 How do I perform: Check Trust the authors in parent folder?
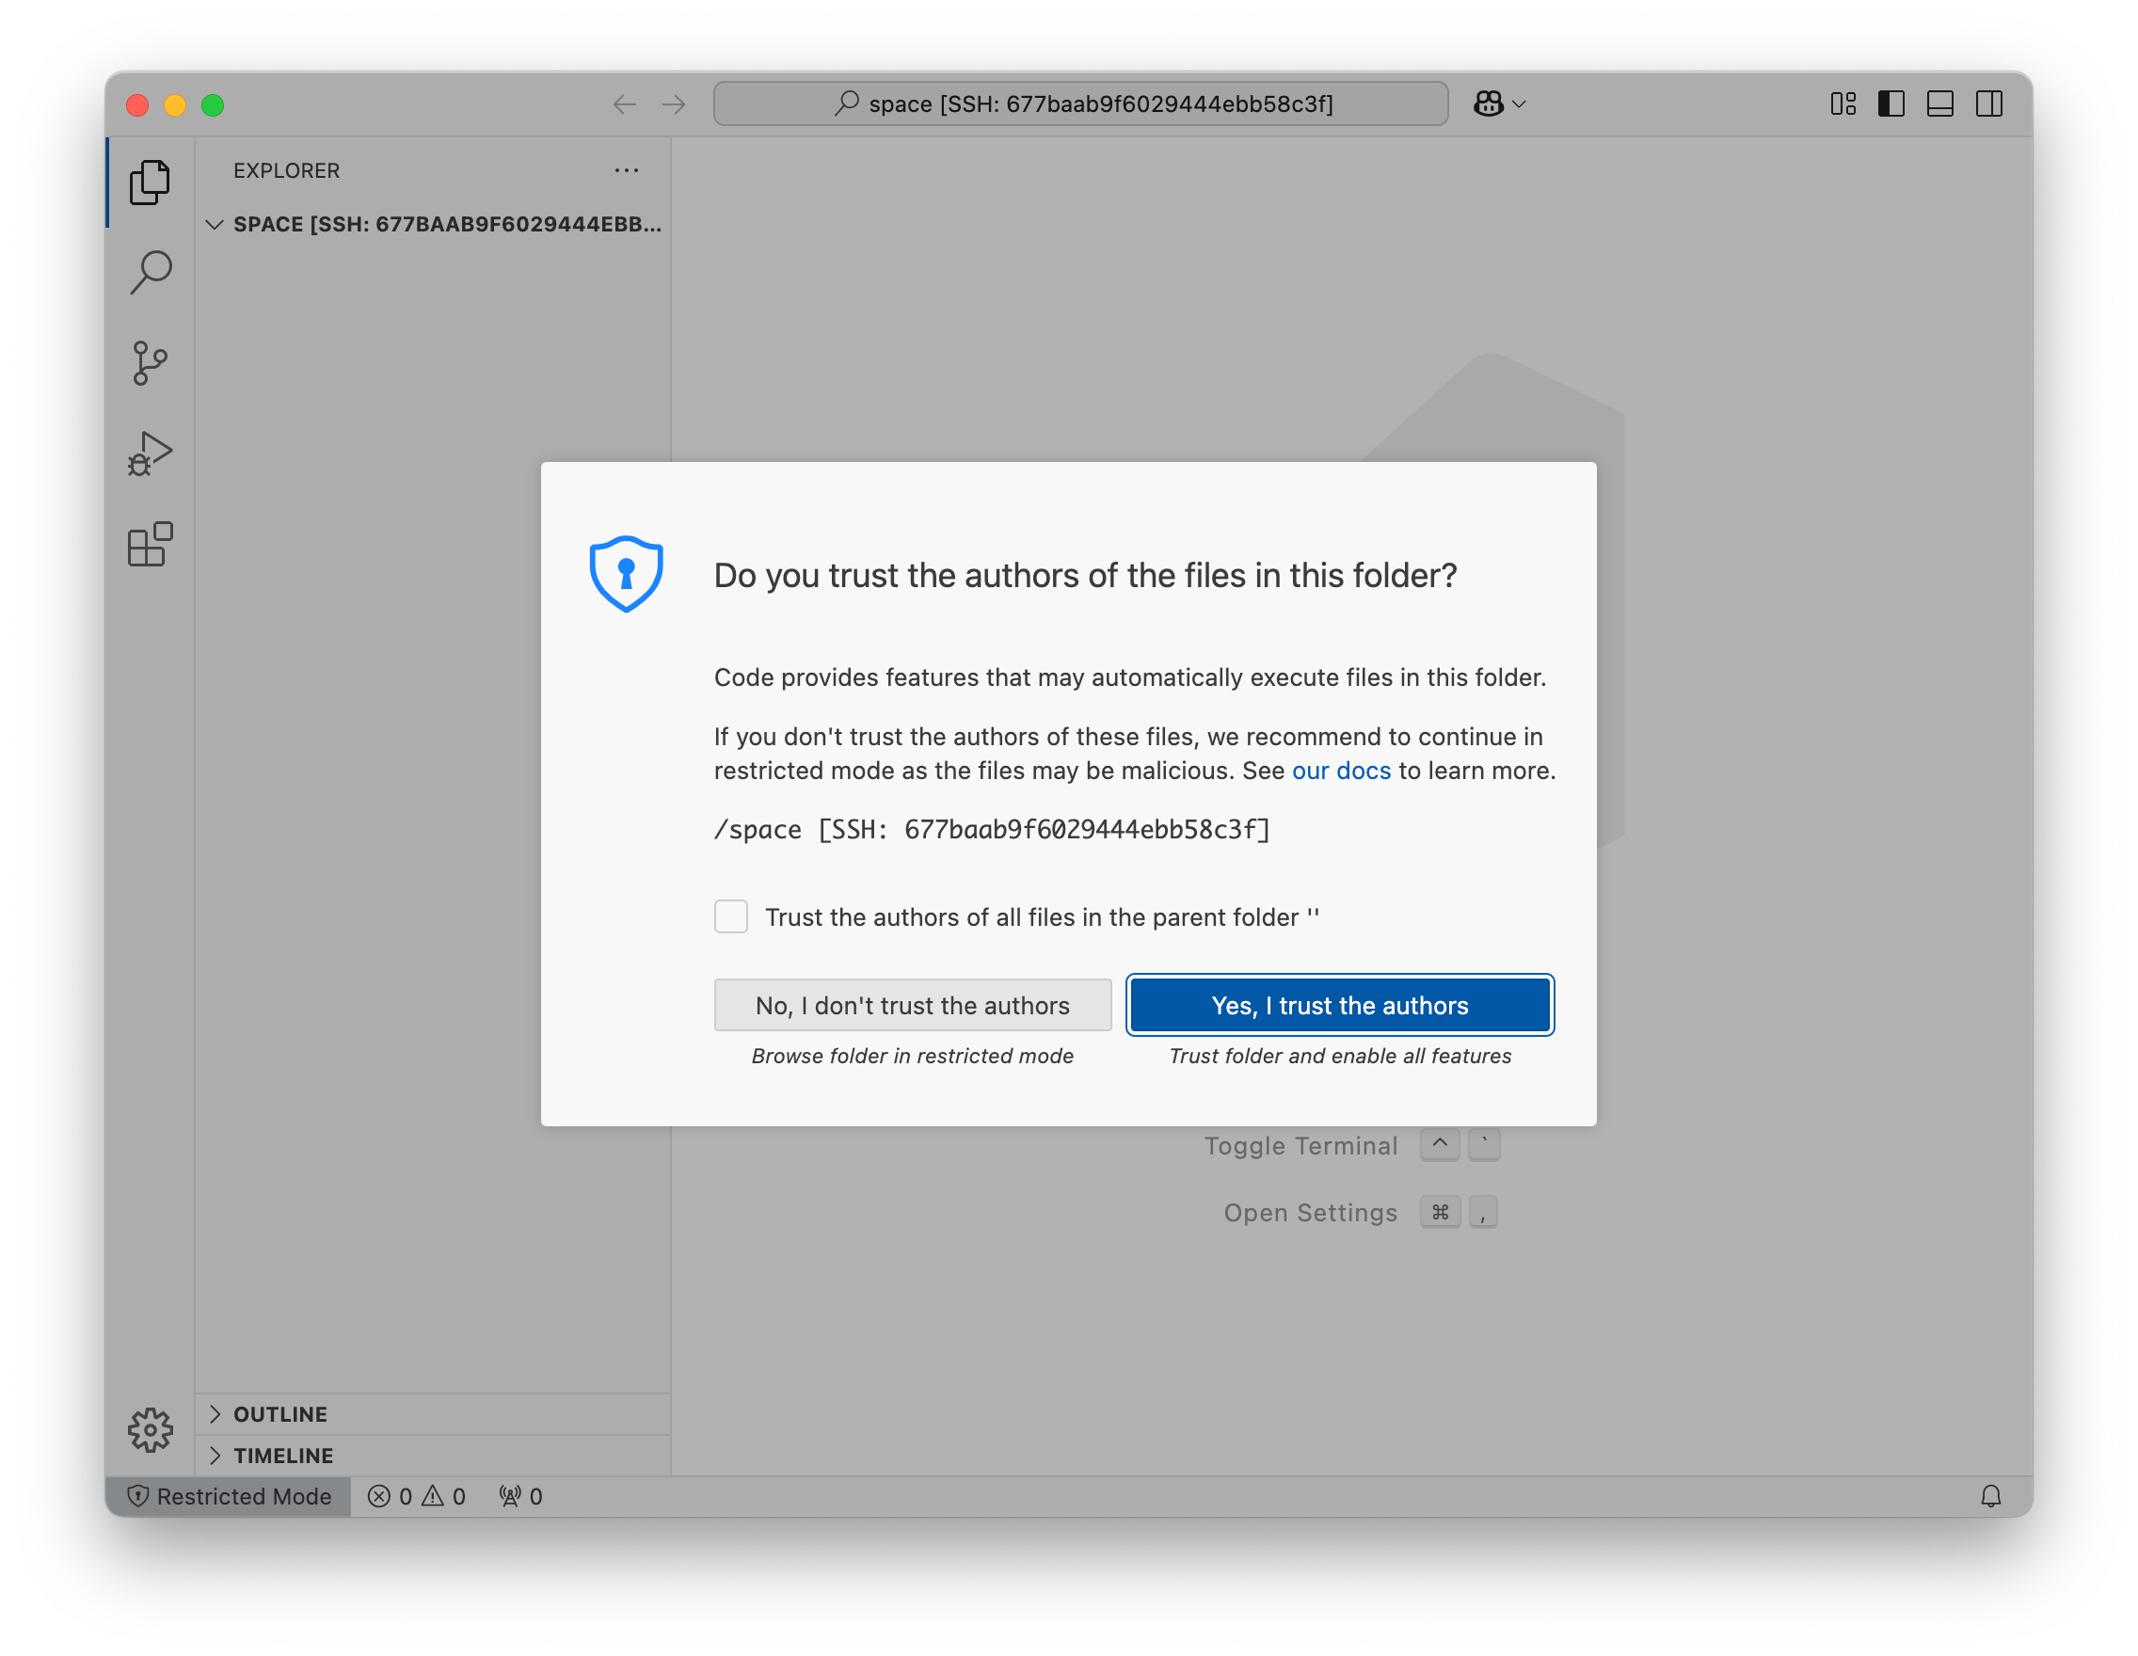click(731, 917)
